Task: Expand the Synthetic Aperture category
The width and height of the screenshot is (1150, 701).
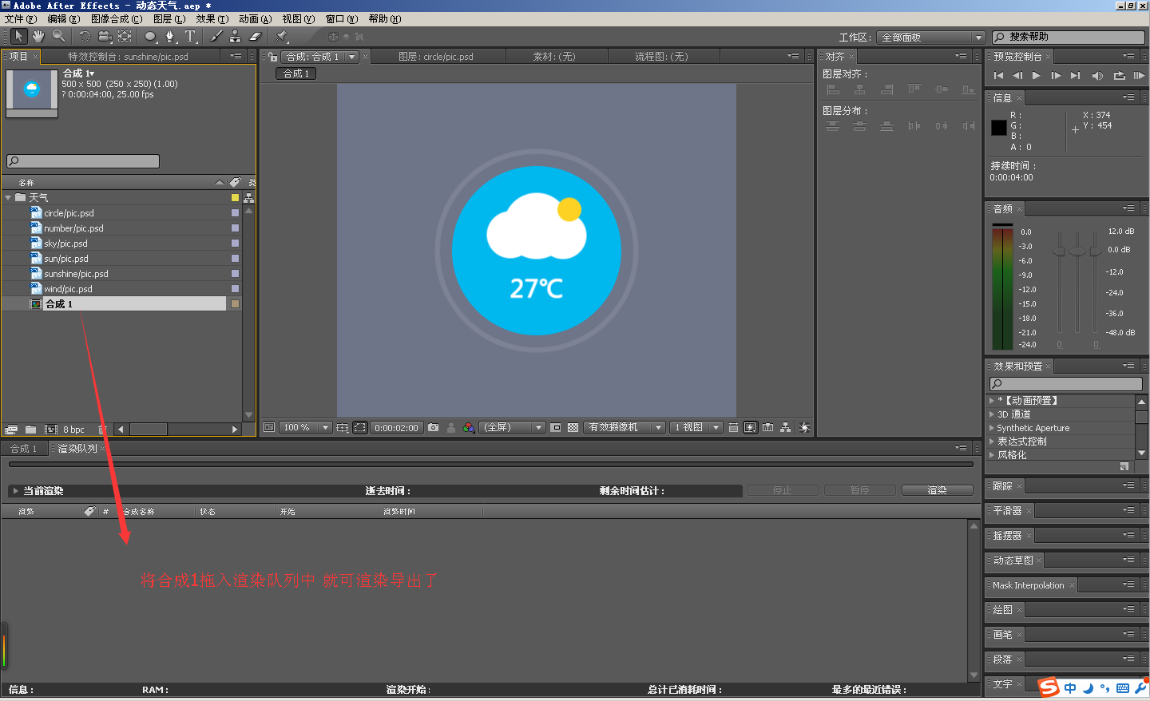Action: [992, 428]
